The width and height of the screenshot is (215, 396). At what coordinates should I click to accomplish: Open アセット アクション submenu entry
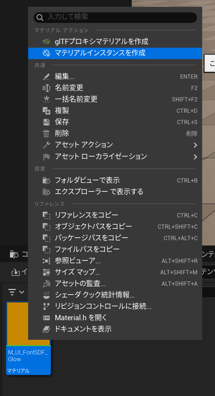click(115, 145)
